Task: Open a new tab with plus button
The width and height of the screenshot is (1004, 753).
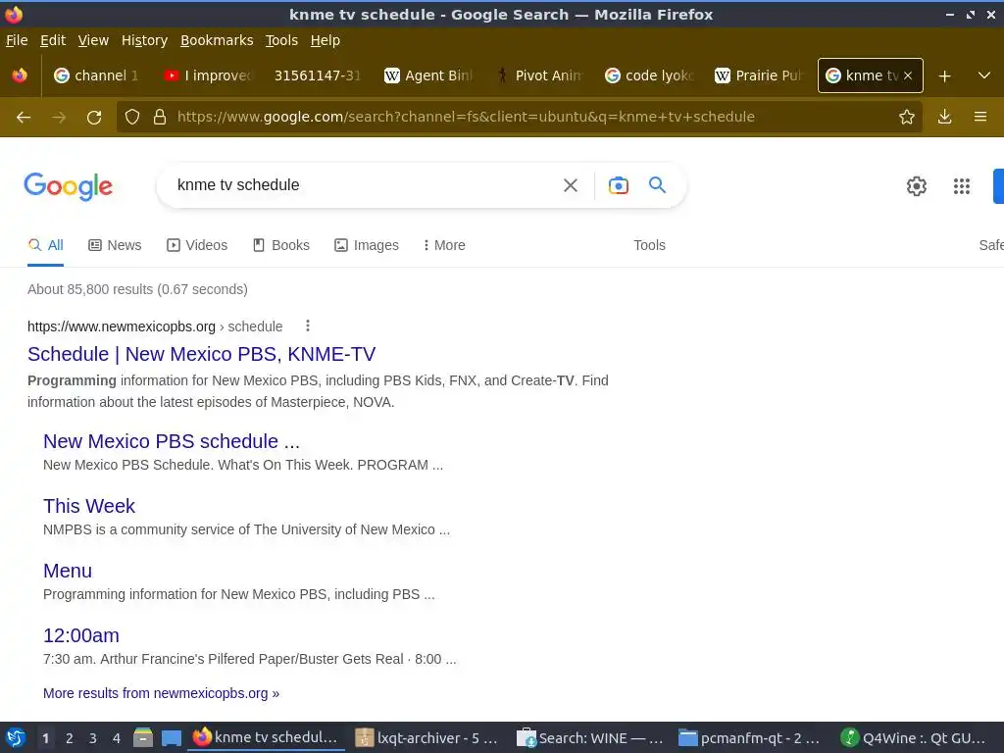Action: pyautogui.click(x=944, y=76)
